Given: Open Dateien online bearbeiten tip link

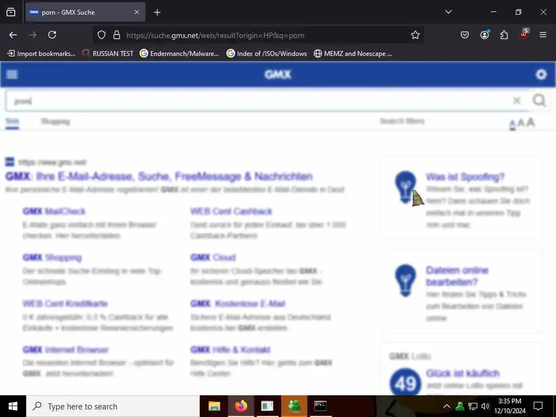Looking at the screenshot, I should pyautogui.click(x=457, y=276).
